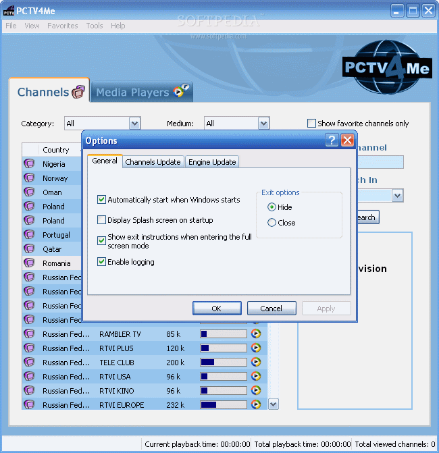Click the 200 k bitrate value
The height and width of the screenshot is (453, 439).
click(175, 363)
